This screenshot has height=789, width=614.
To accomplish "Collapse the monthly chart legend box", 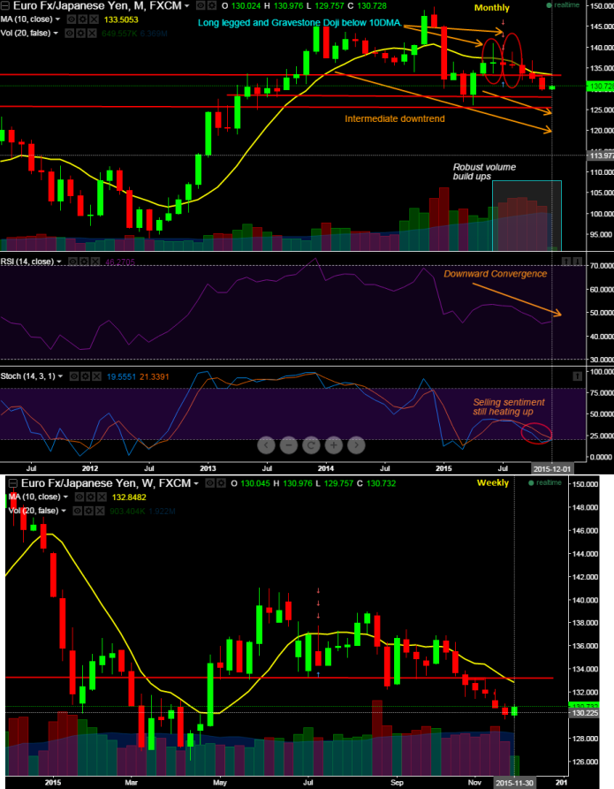I will pyautogui.click(x=4, y=6).
